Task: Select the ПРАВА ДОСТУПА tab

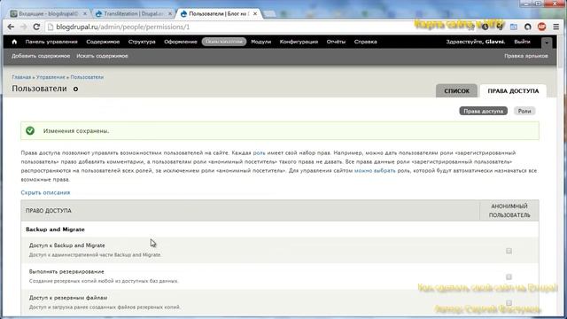Action: (x=513, y=90)
